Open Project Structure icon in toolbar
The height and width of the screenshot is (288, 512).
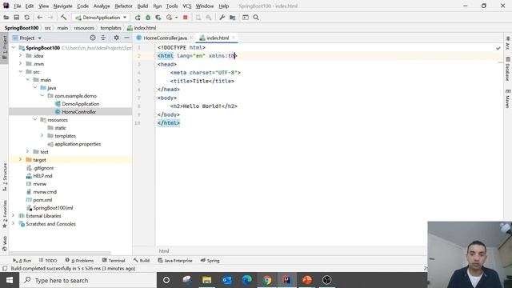click(233, 18)
